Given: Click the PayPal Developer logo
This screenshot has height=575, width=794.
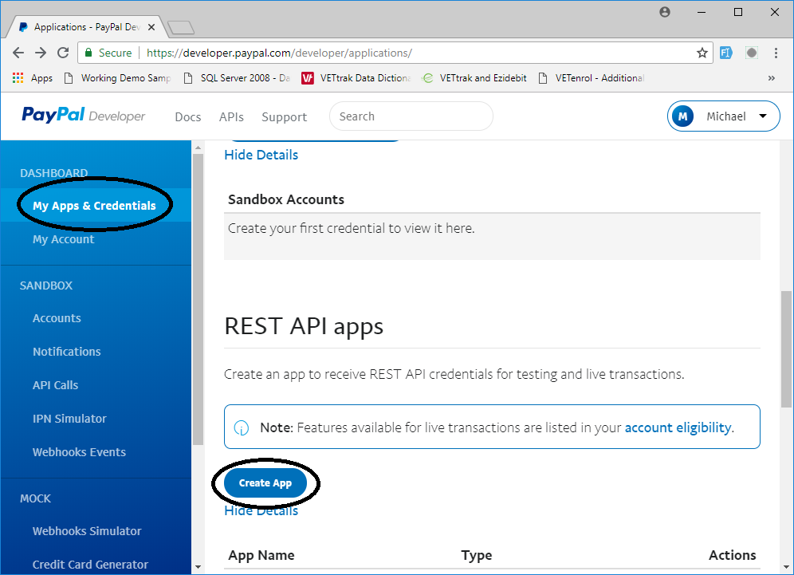Looking at the screenshot, I should pyautogui.click(x=83, y=116).
